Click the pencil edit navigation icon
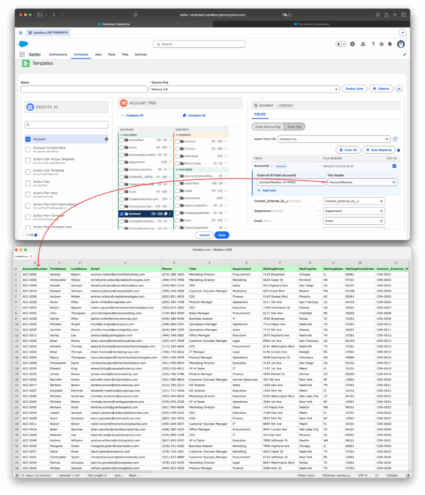The height and width of the screenshot is (495, 425). pos(405,55)
